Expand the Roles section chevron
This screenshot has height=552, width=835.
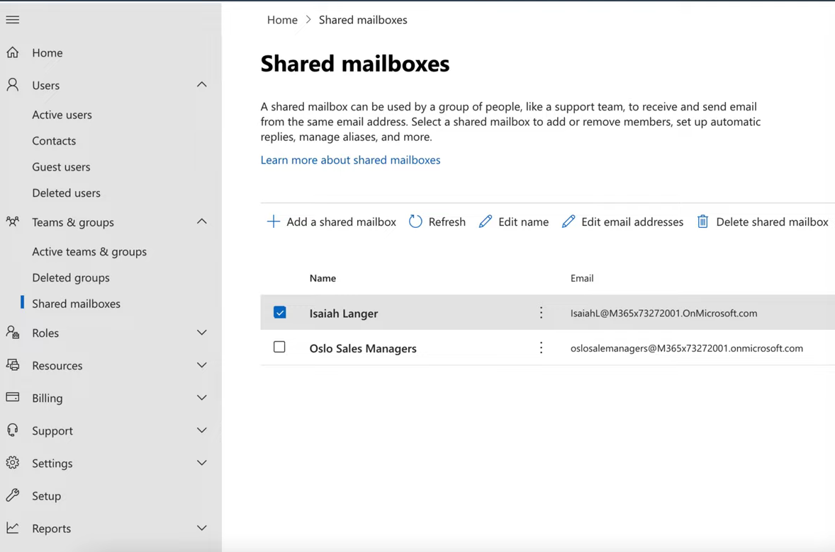tap(202, 333)
